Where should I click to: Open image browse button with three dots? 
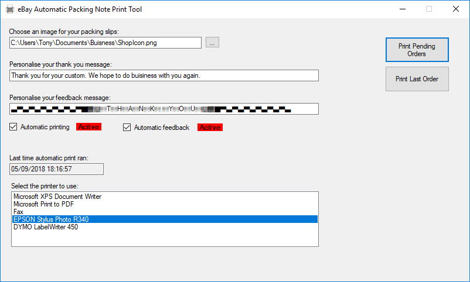(212, 43)
